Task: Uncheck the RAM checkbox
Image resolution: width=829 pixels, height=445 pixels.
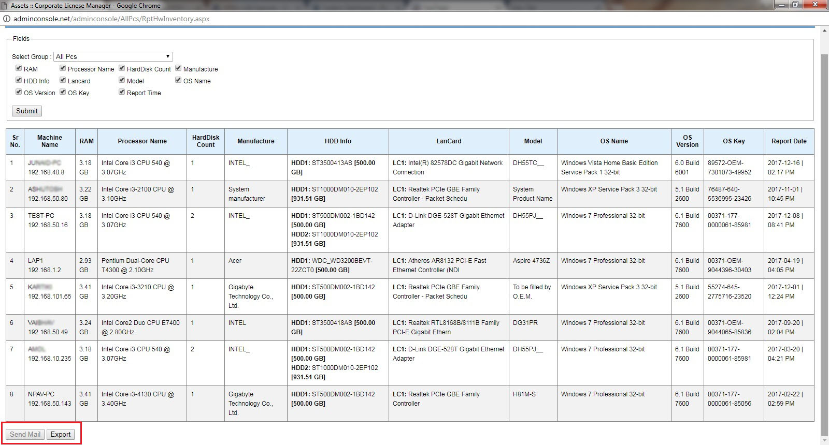Action: pos(19,68)
